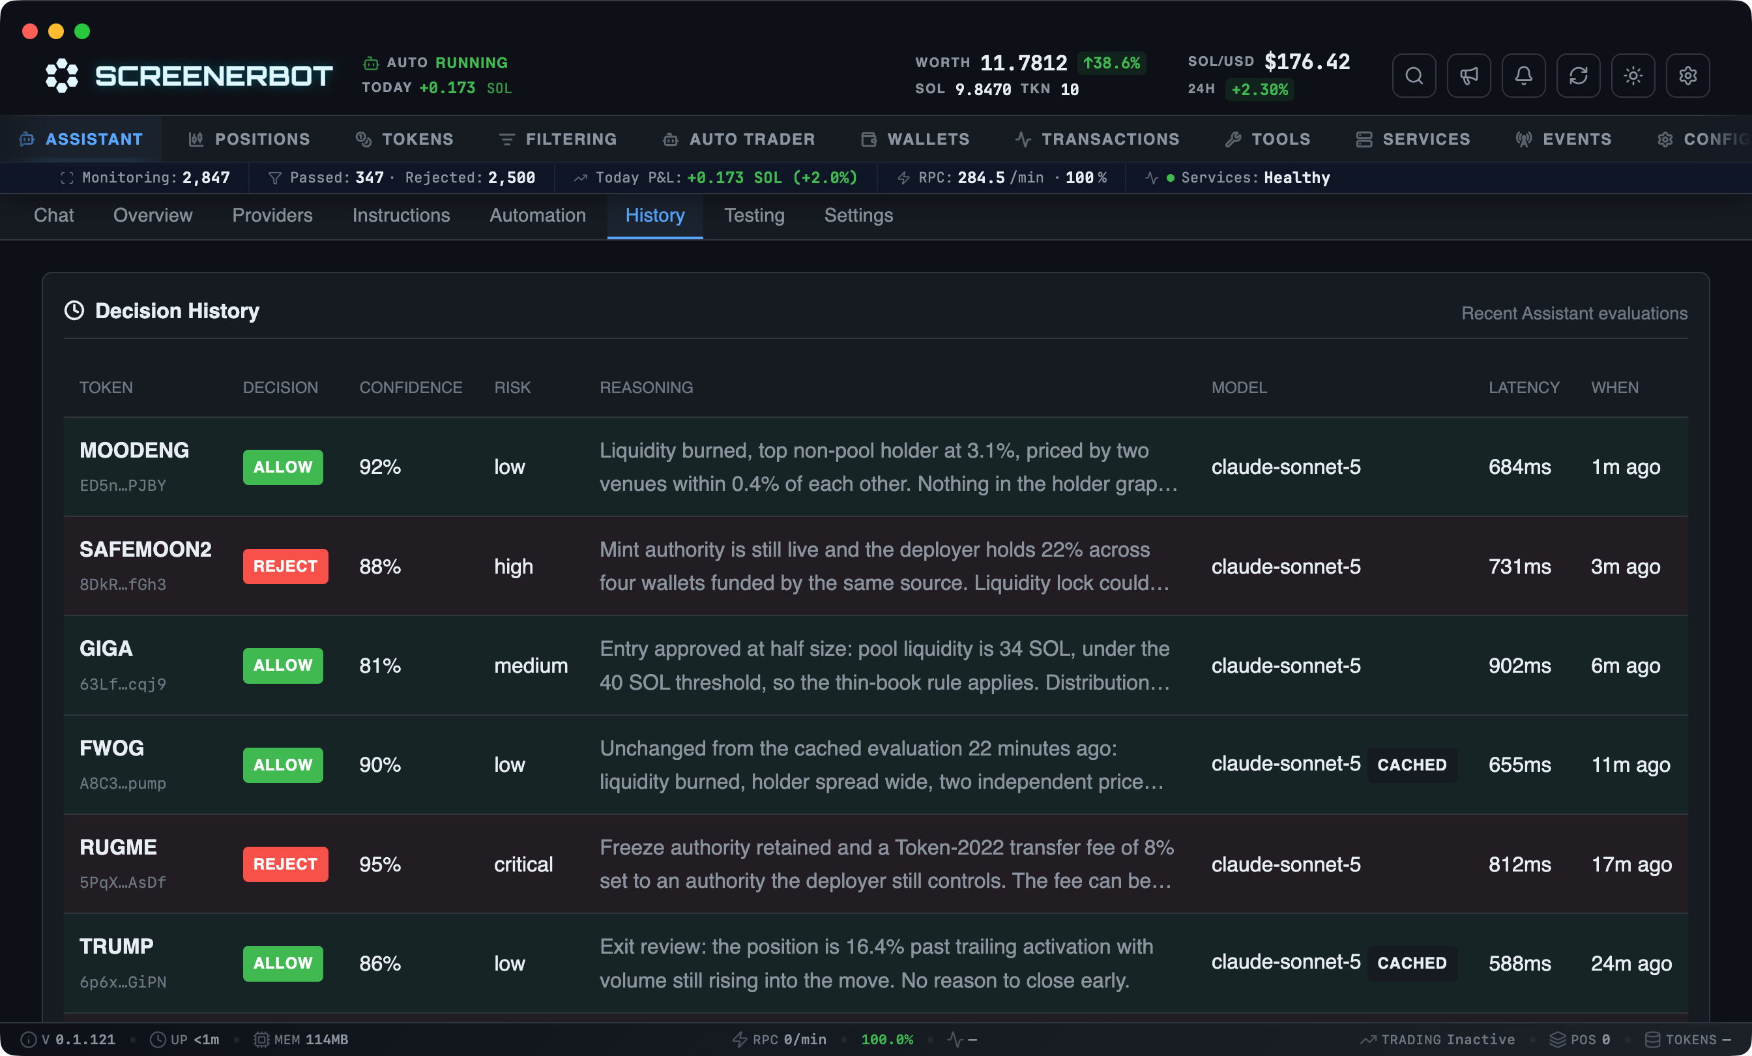Click the Services pulse icon
1752x1056 pixels.
(x=1152, y=178)
